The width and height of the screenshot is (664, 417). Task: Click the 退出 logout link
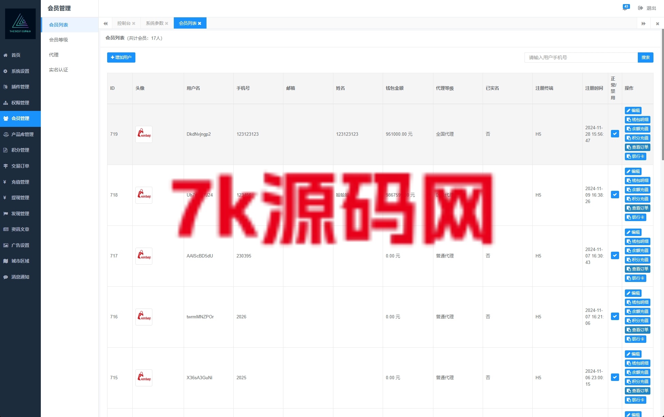coord(647,8)
